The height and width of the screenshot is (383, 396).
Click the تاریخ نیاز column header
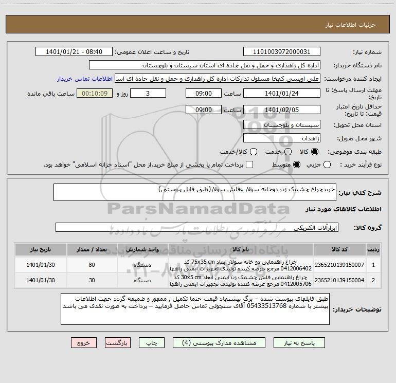pos(41,249)
